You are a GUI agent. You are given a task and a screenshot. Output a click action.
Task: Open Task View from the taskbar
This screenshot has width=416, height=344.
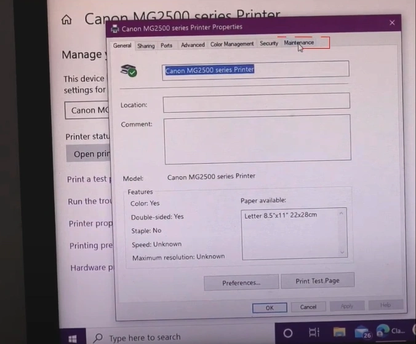[314, 333]
